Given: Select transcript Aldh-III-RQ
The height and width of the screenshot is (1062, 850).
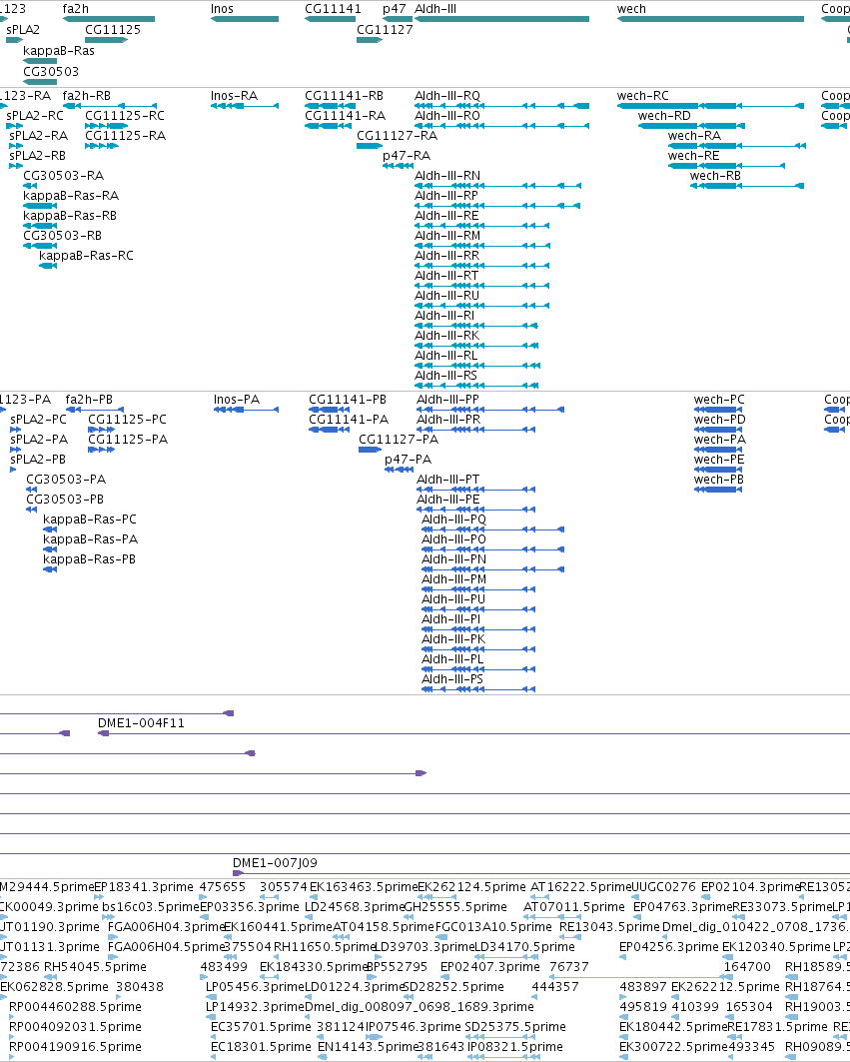Looking at the screenshot, I should 447,96.
